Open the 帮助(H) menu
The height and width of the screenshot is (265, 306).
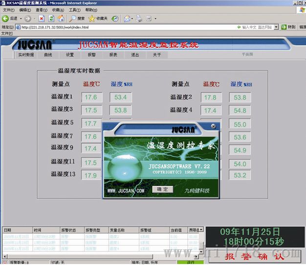91,10
